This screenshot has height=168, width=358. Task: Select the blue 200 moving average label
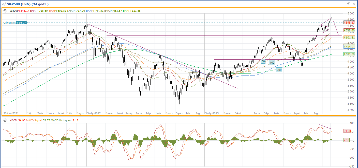pyautogui.click(x=279, y=70)
